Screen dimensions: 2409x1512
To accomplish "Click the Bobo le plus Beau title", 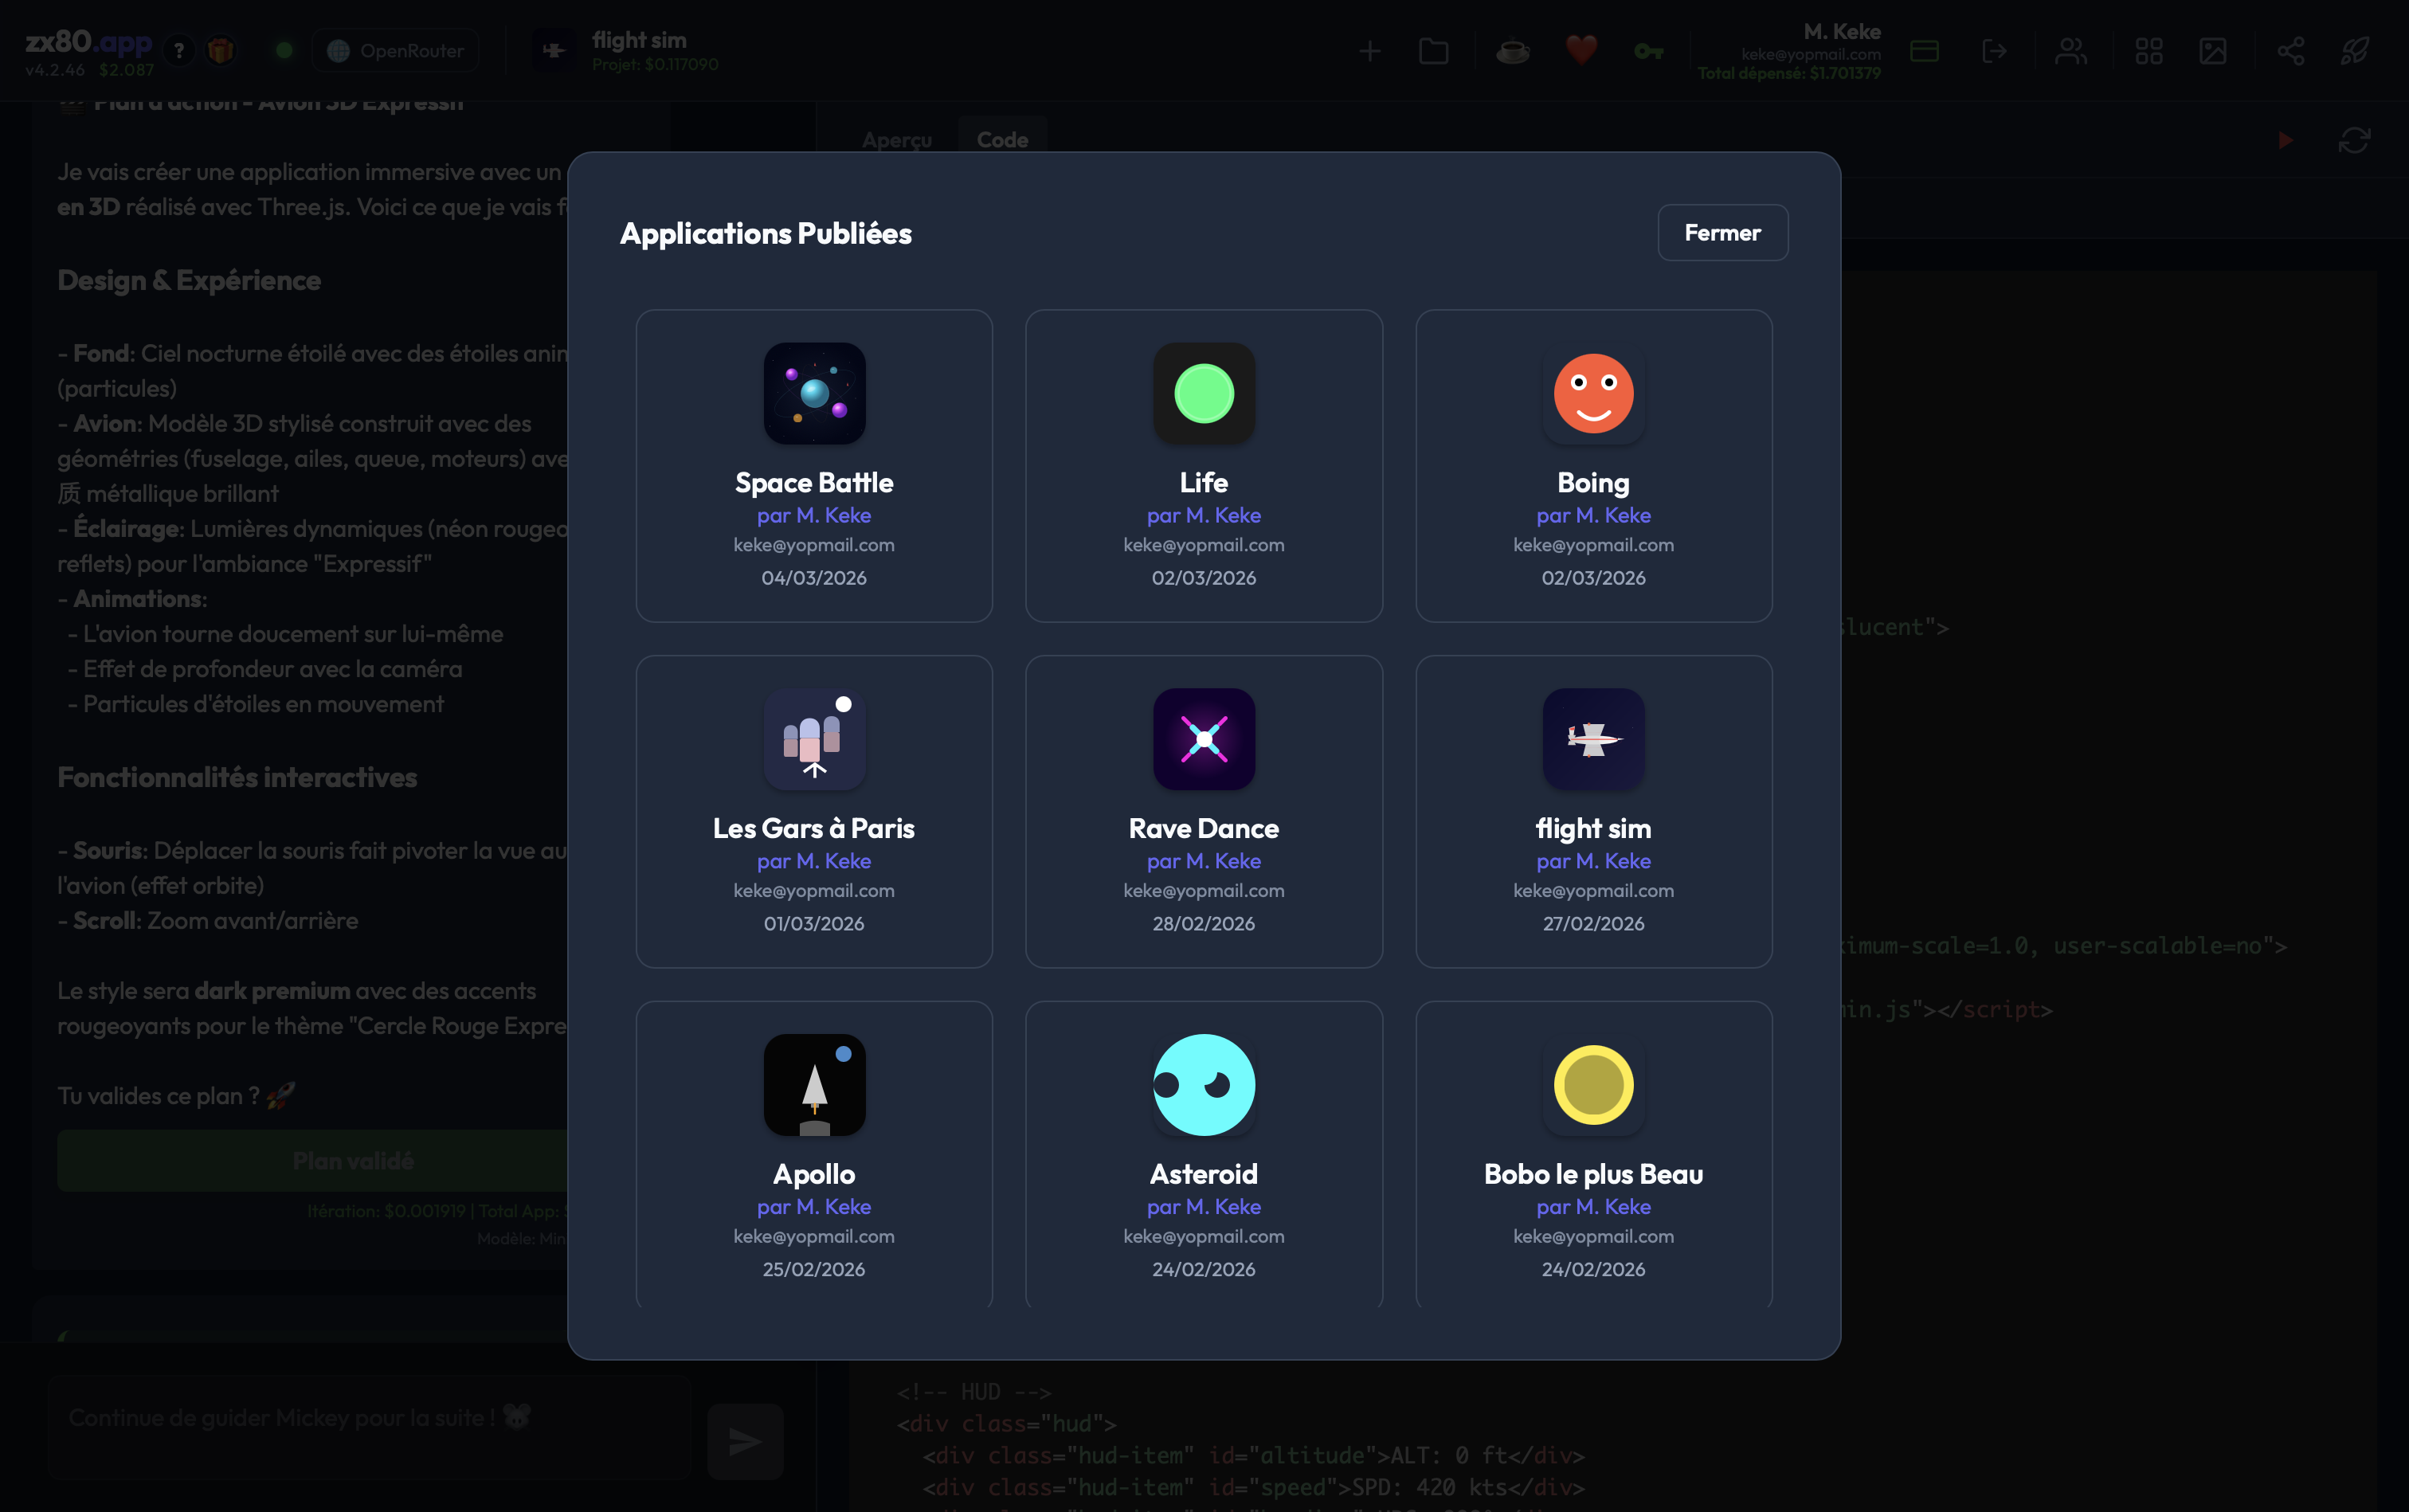I will click(1593, 1174).
